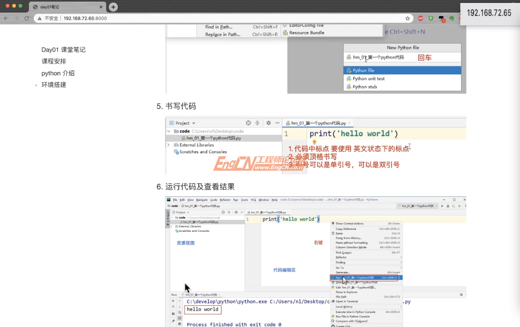Pin the Run tool window tab

(174, 321)
